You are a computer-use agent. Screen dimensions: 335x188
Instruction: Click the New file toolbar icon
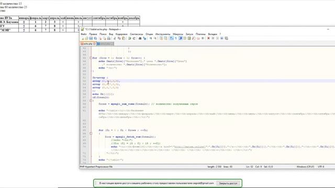83,38
